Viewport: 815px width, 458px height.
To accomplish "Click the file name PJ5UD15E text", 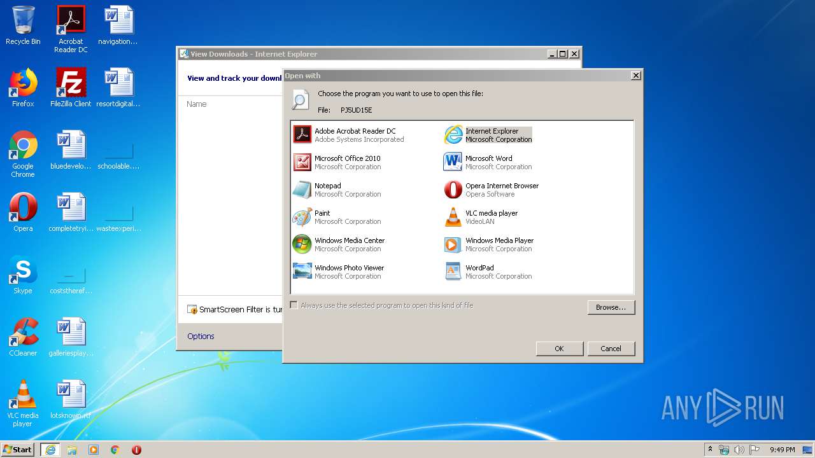I will tap(356, 110).
